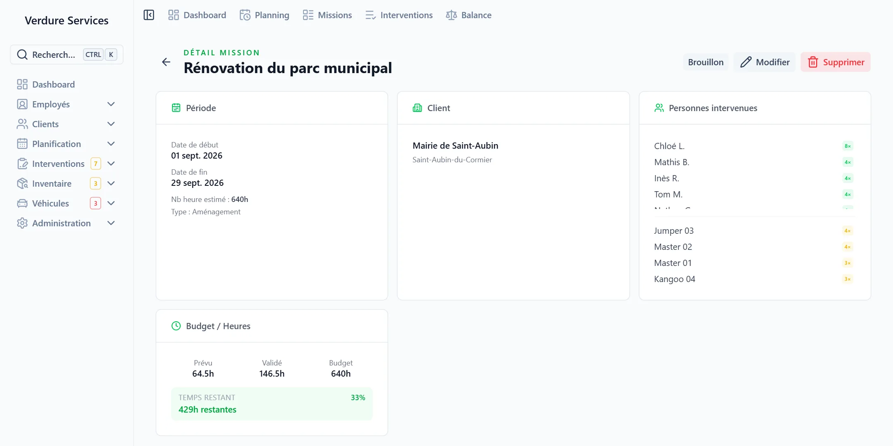Click the Temps restant 33% progress box
This screenshot has width=893, height=446.
[x=272, y=403]
